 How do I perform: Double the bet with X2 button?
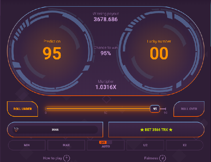coord(185,145)
